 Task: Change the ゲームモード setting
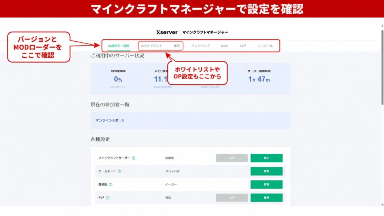tap(267, 171)
